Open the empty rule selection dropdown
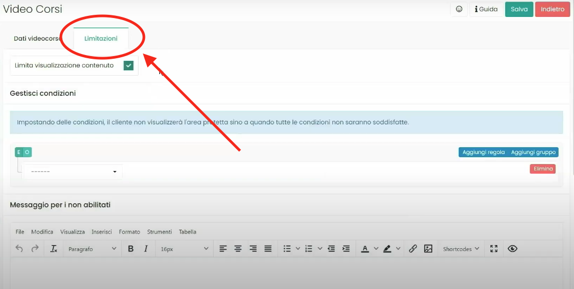The image size is (574, 289). [x=73, y=172]
